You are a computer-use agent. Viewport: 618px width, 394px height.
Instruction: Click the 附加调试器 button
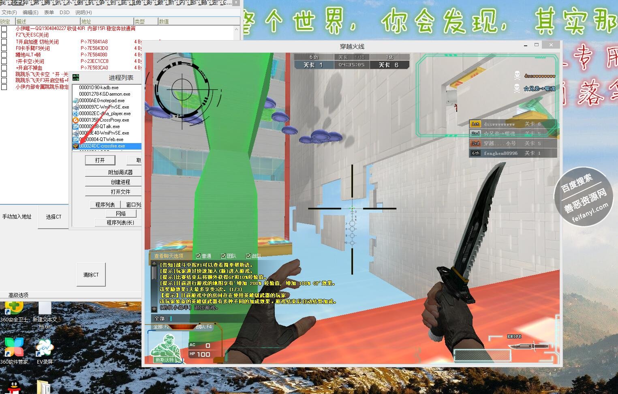[x=113, y=172]
